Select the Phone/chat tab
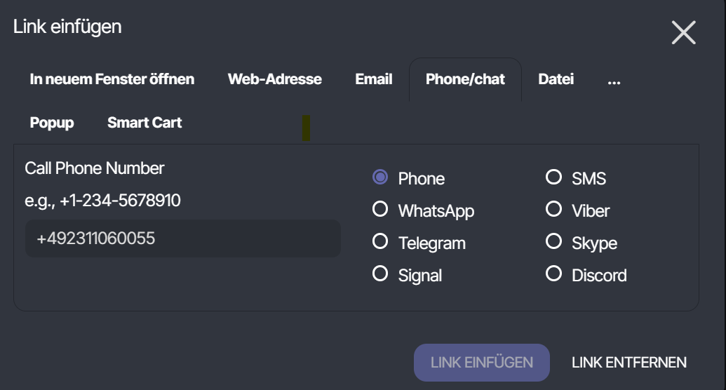The image size is (726, 390). tap(465, 79)
